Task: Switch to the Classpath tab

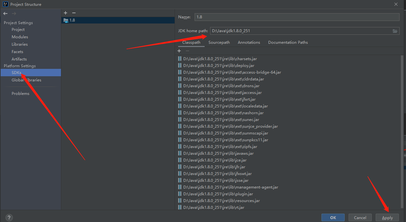Action: (x=191, y=42)
